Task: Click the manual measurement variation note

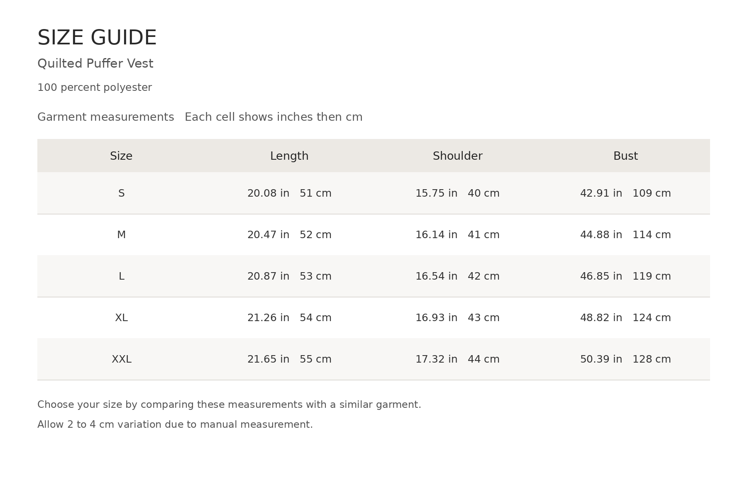Action: click(x=175, y=424)
